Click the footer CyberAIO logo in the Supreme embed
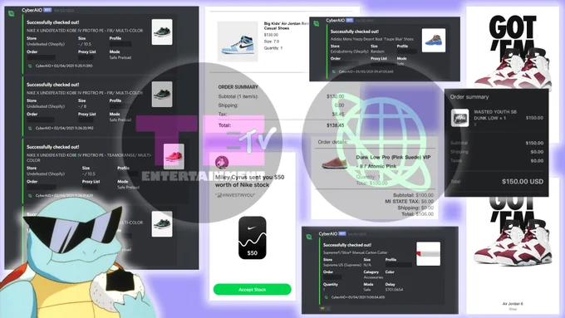 (326, 297)
